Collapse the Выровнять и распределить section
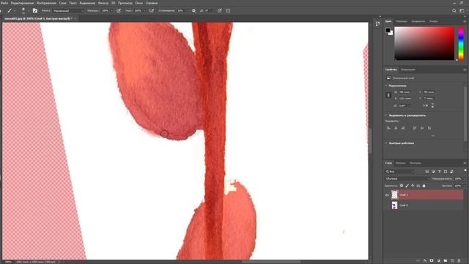Screen dimensions: 469x264 click(386, 115)
